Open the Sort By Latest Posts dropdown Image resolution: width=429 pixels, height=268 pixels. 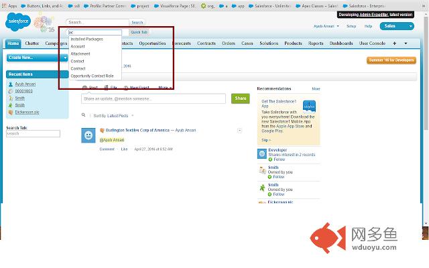pos(113,116)
